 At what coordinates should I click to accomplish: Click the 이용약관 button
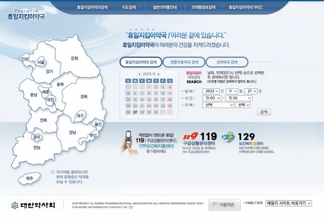tap(225, 205)
